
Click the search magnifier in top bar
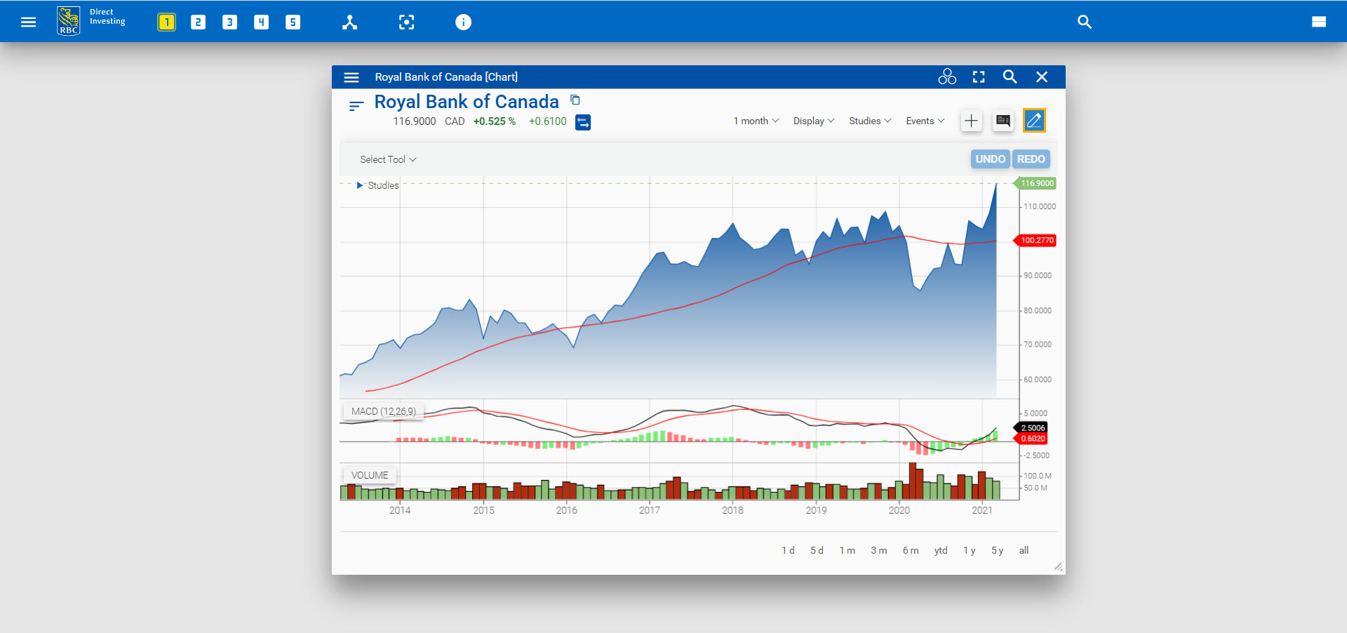(1084, 22)
